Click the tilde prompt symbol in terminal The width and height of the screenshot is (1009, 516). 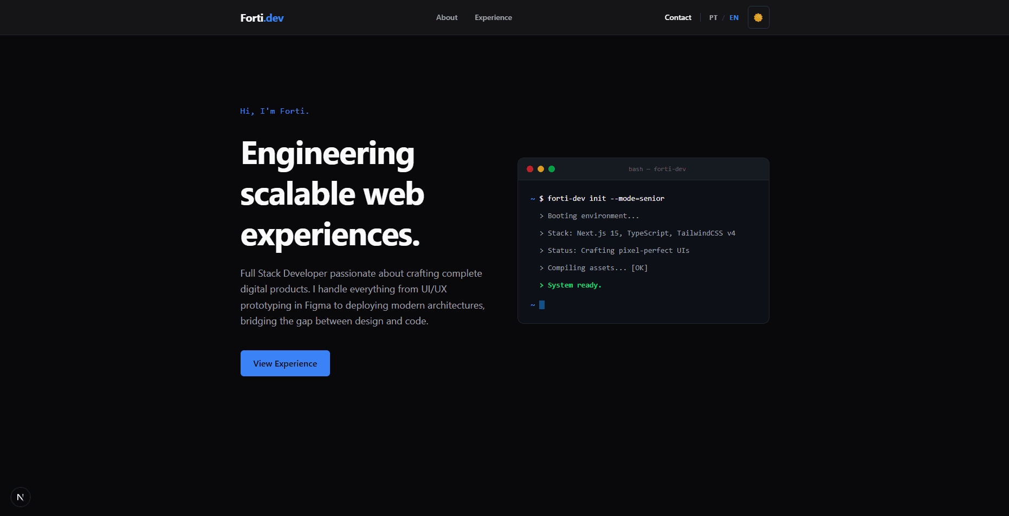pyautogui.click(x=532, y=198)
